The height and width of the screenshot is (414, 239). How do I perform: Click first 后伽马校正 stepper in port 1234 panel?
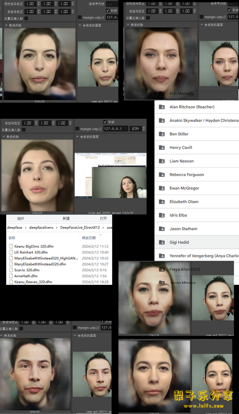point(36,123)
